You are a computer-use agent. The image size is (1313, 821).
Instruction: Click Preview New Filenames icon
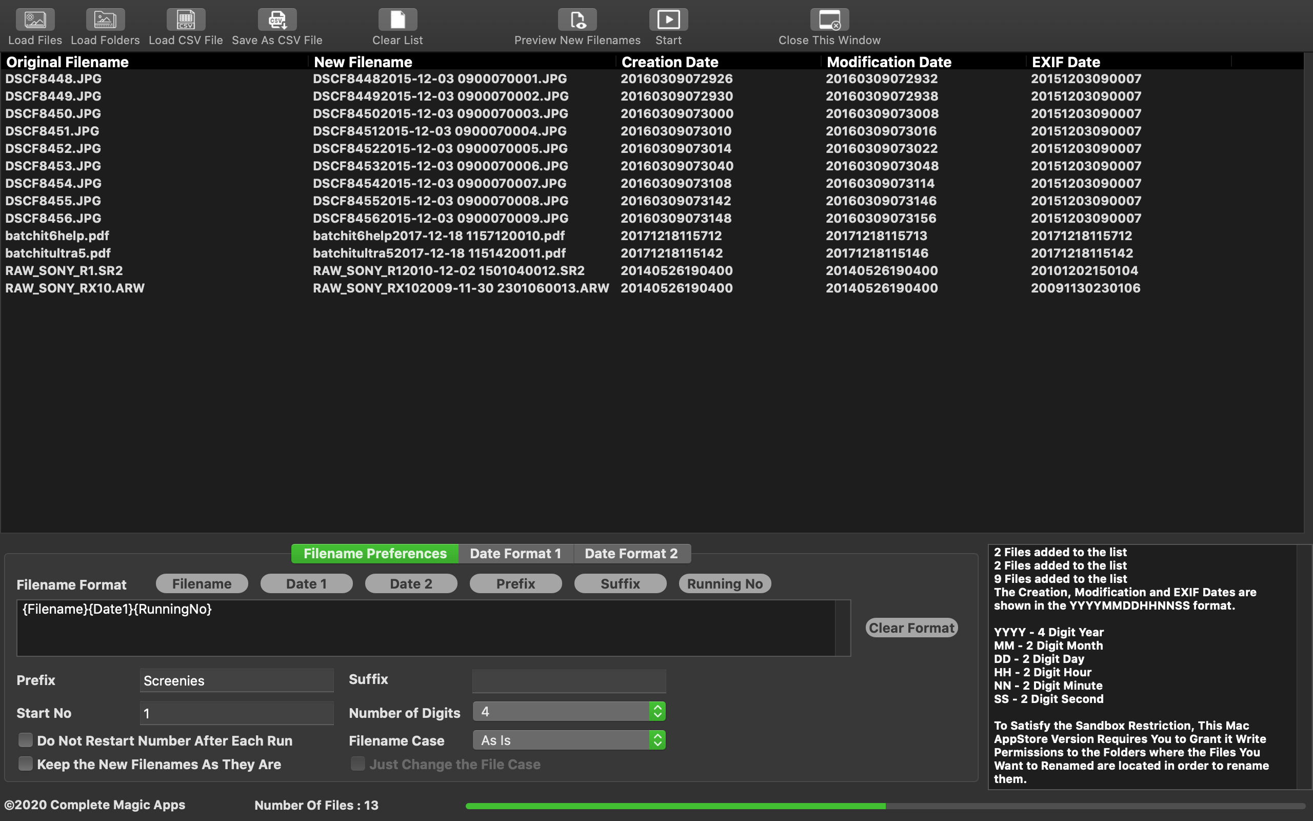576,19
